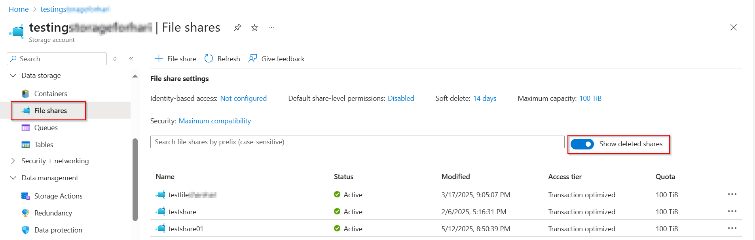Click the sidebar search magnifier icon
755x240 pixels.
click(x=13, y=59)
